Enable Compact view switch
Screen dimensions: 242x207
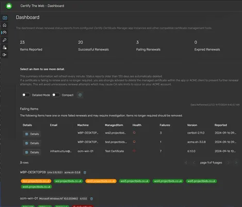pyautogui.click(x=56, y=95)
